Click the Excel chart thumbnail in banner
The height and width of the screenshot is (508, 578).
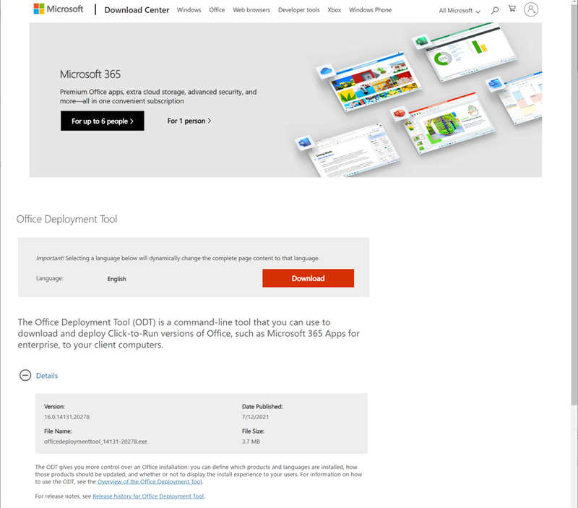470,51
